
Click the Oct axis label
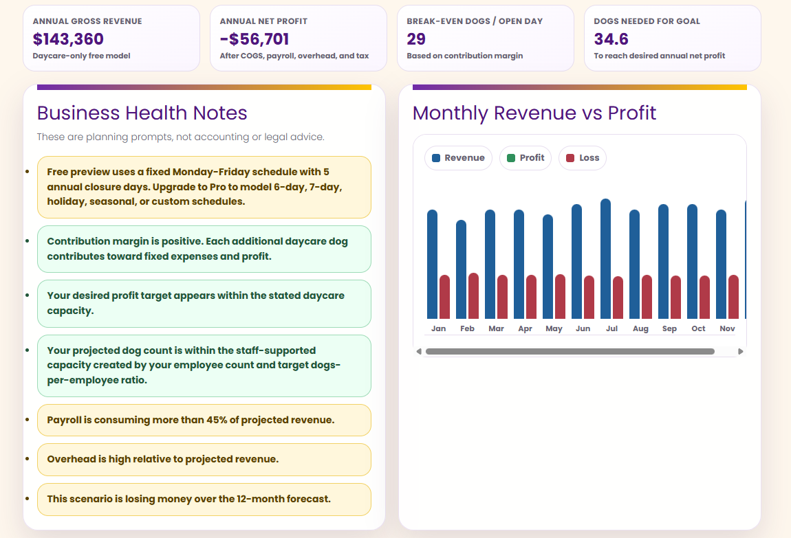[x=699, y=328]
